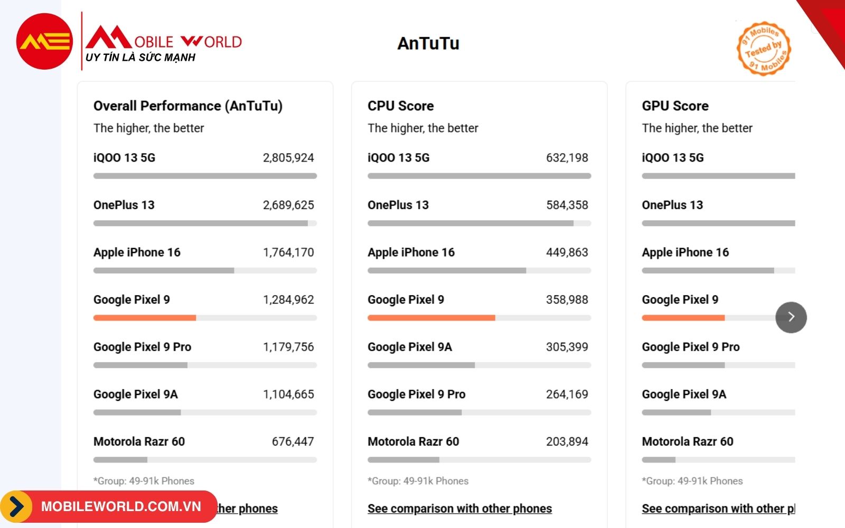
Task: Open CPU Score comparison with other phones
Action: point(459,508)
